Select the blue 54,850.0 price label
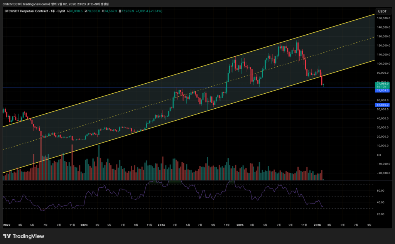The image size is (395, 244). click(382, 105)
